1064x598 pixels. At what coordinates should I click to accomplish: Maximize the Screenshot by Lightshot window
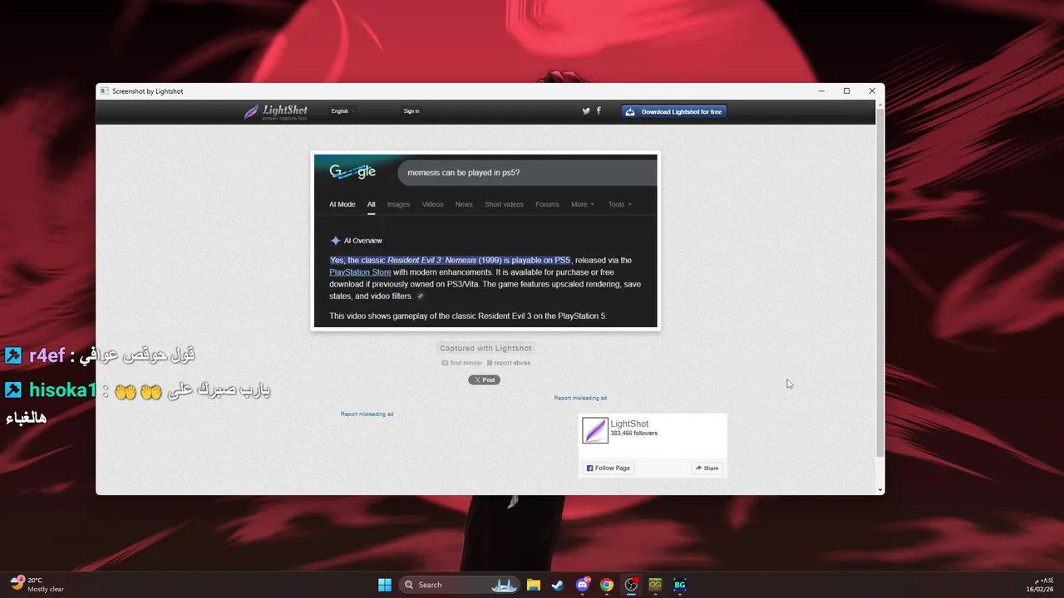click(x=846, y=91)
